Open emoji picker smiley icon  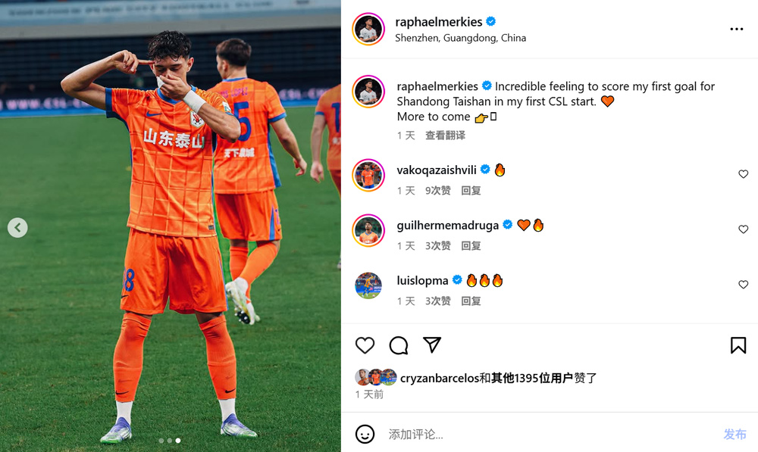pyautogui.click(x=365, y=434)
